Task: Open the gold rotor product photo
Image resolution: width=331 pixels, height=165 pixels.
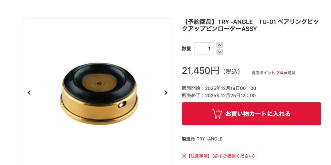Action: pyautogui.click(x=99, y=94)
